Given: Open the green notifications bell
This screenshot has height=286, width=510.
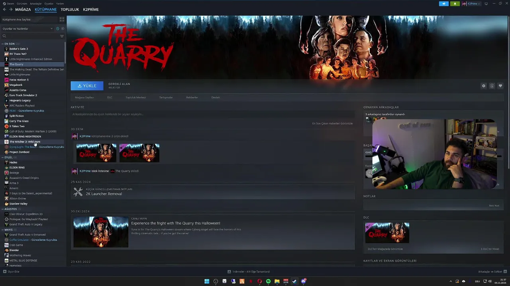Looking at the screenshot, I should point(455,4).
